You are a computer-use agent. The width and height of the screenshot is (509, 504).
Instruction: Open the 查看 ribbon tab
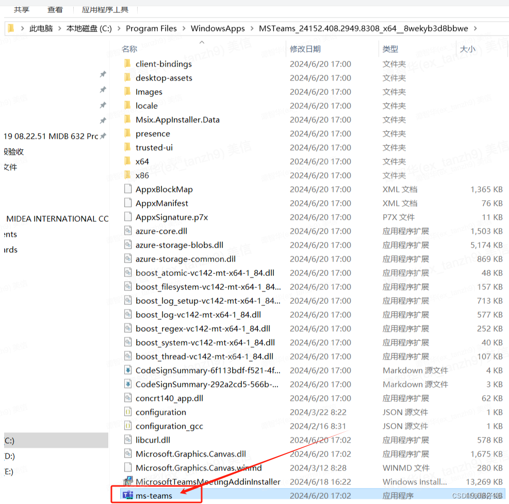(x=55, y=9)
